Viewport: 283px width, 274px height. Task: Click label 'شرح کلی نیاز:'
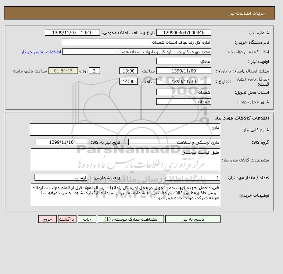click(255, 130)
